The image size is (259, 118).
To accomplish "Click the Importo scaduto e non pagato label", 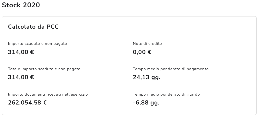I will 38,43.
